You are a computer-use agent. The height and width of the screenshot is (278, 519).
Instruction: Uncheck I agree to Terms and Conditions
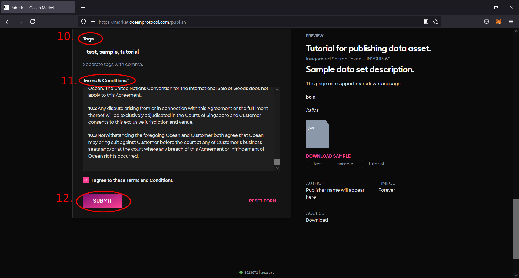point(86,180)
